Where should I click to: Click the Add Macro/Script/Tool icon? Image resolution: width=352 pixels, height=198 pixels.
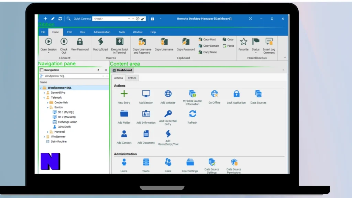pos(168,134)
